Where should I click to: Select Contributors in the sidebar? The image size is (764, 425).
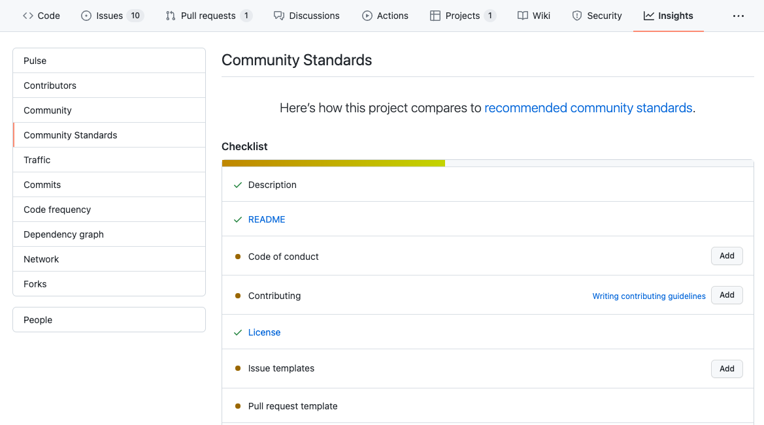pos(50,86)
